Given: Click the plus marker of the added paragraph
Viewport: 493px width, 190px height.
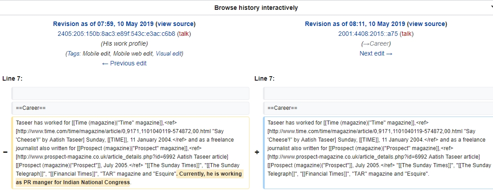Looking at the screenshot, I should pos(257,152).
